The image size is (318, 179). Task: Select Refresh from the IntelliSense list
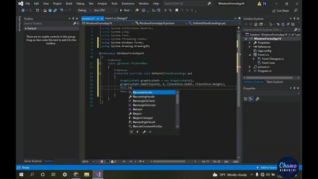138,109
